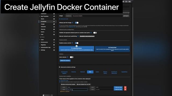Toggle Auto remove switch
The height and width of the screenshot is (96, 172).
tap(72, 57)
